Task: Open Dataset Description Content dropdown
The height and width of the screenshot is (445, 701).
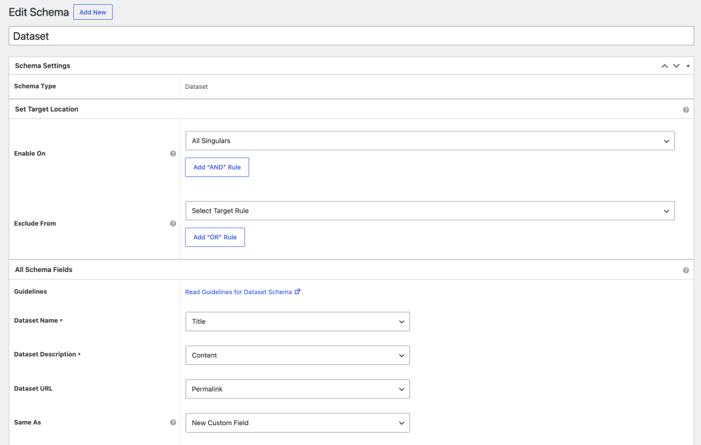Action: point(297,355)
